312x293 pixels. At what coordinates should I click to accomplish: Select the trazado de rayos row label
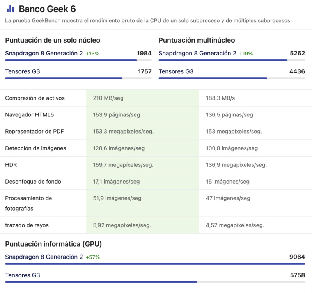coord(27,225)
